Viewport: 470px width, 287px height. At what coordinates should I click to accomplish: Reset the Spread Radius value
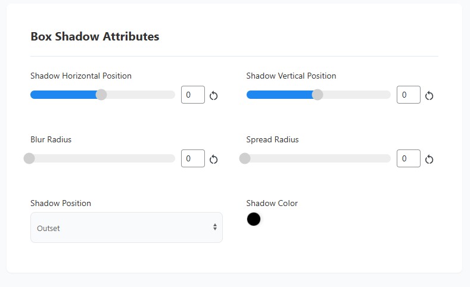[x=429, y=159]
